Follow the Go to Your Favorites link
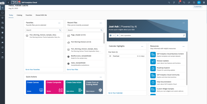 (x=33, y=69)
